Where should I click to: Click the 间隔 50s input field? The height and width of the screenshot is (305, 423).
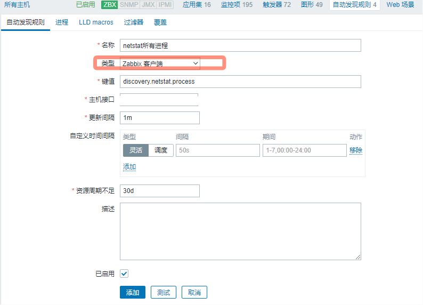pos(218,150)
